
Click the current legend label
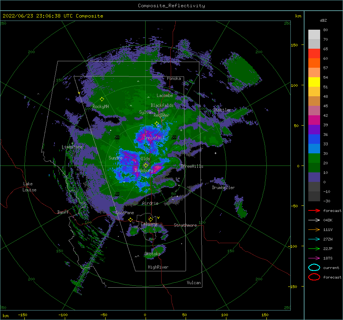click(x=331, y=268)
